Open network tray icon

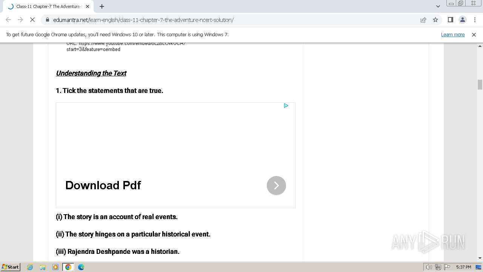(438, 267)
